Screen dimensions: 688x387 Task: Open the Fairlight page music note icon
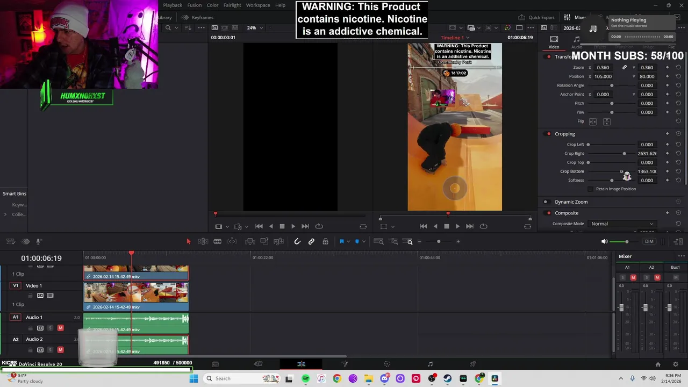(x=430, y=364)
